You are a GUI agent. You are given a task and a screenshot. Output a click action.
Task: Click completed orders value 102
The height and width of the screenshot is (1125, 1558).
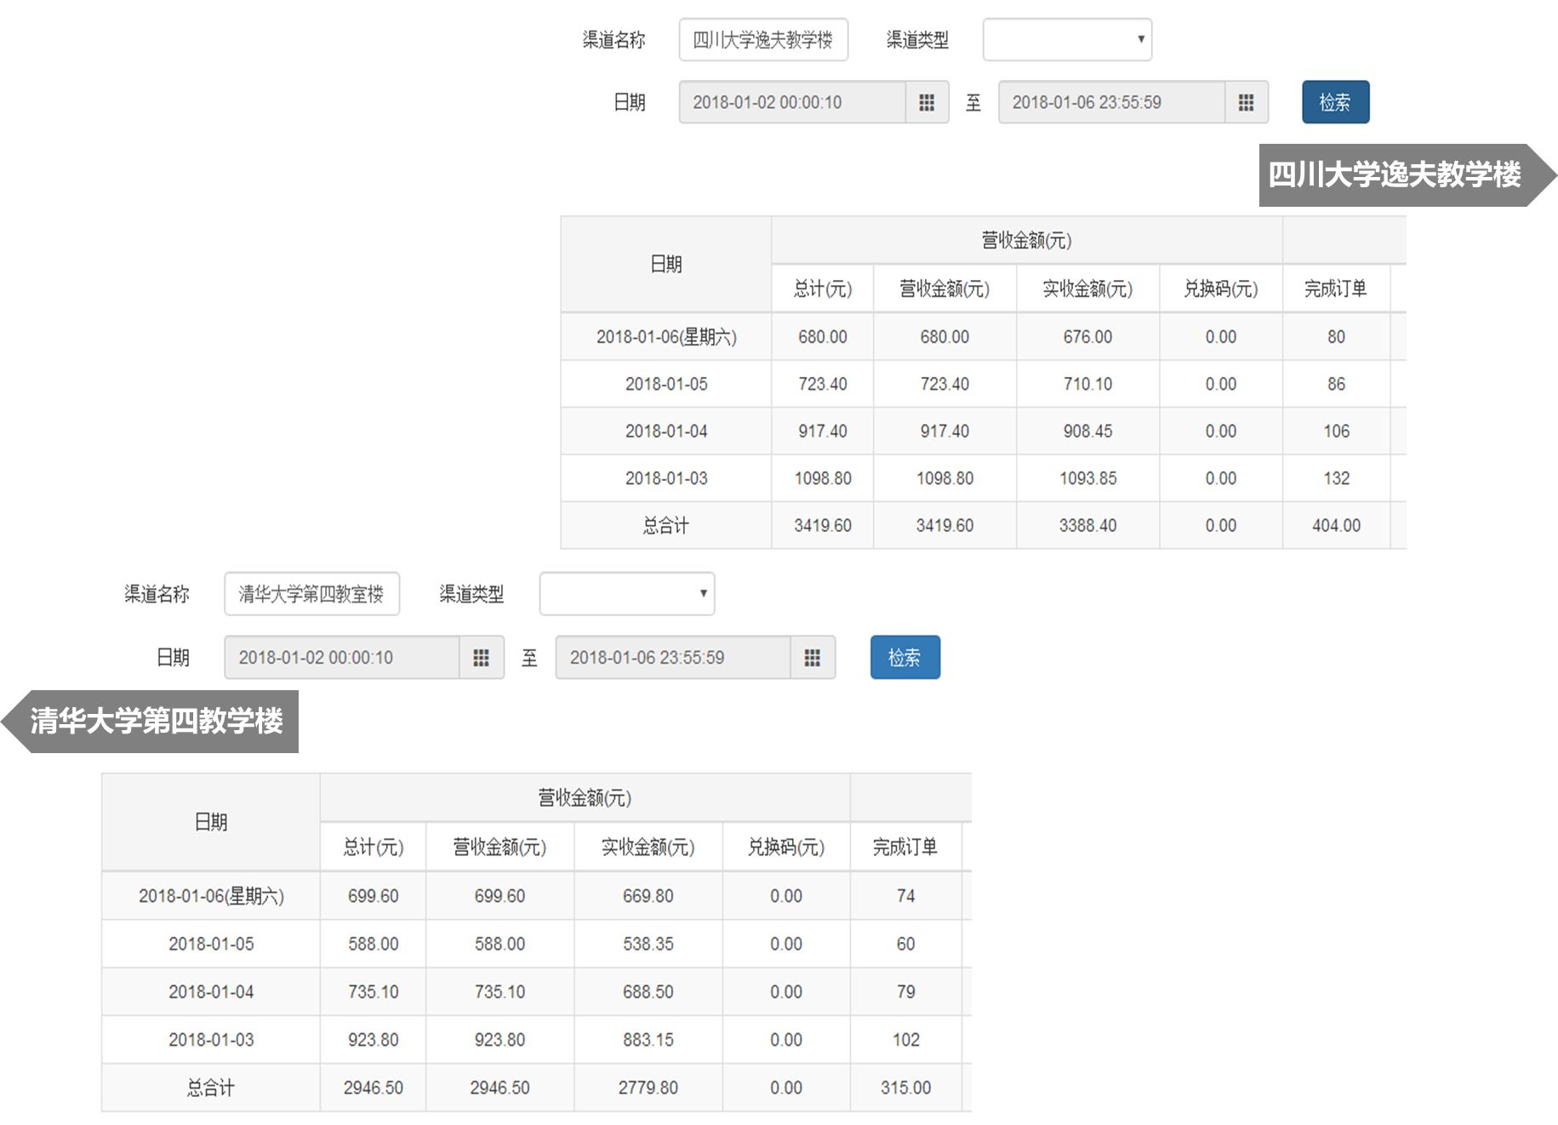coord(905,1040)
